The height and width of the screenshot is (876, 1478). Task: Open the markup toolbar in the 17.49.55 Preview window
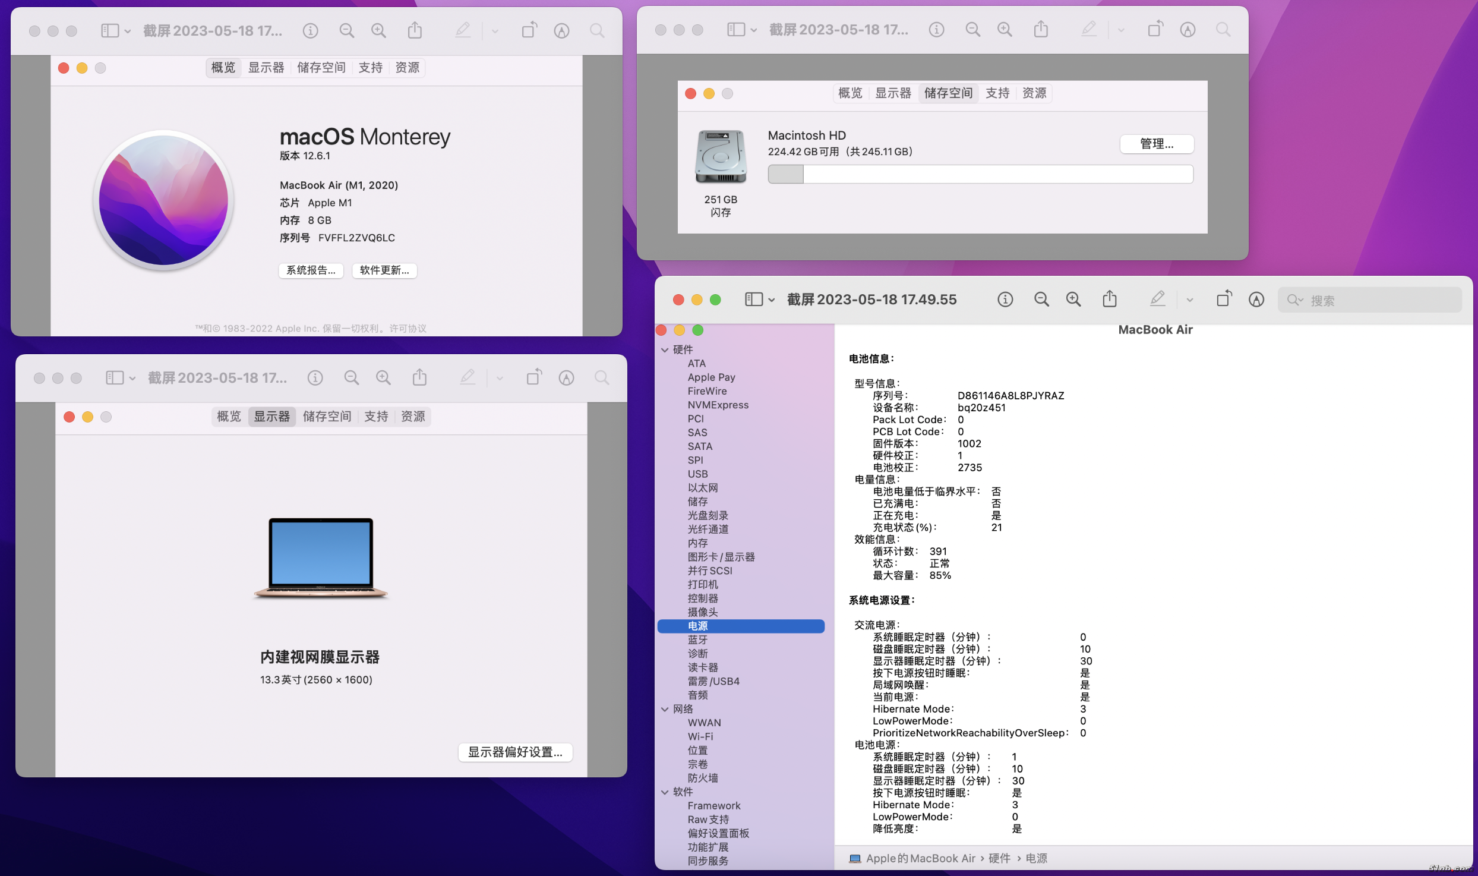click(1256, 300)
